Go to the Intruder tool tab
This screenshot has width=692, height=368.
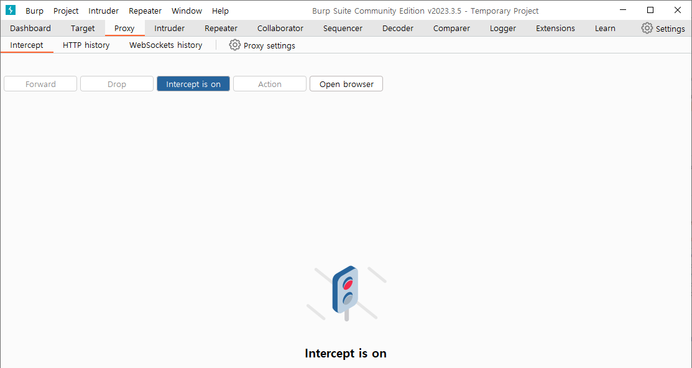click(x=170, y=28)
